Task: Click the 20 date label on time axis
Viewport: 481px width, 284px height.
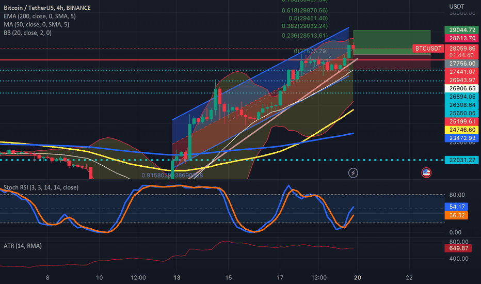Action: [x=357, y=278]
